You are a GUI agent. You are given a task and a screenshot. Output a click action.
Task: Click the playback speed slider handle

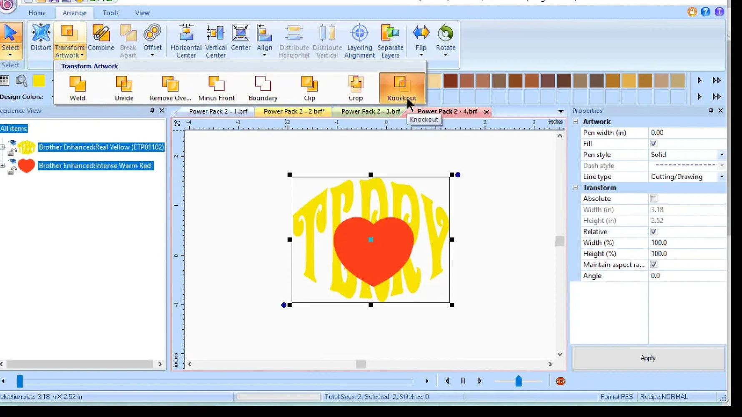click(x=518, y=381)
